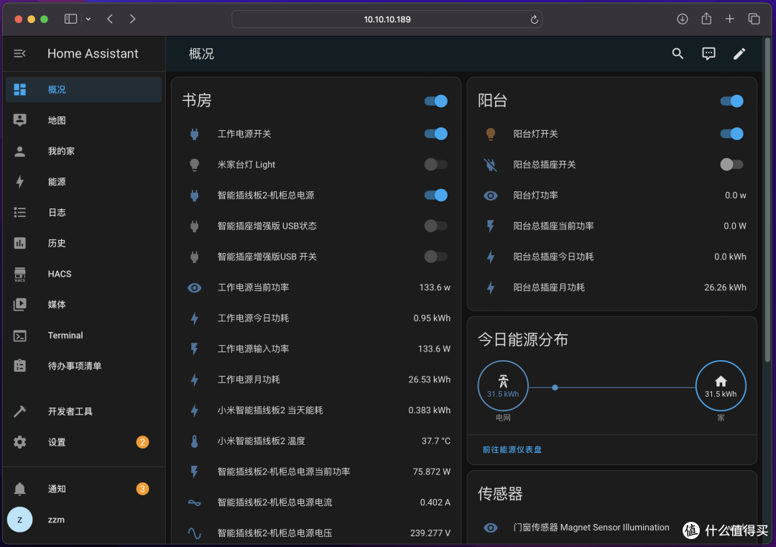Viewport: 776px width, 547px height.
Task: Click the 10.10.10.189 address bar
Action: pos(387,19)
